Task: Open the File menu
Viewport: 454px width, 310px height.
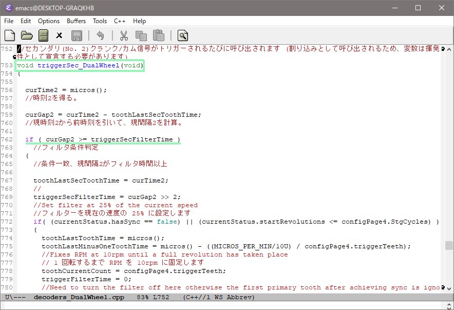Action: 9,21
